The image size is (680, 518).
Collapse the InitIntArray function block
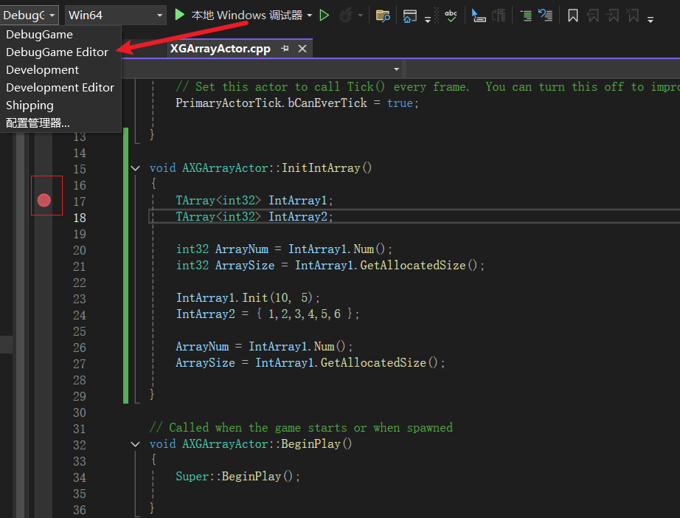[x=135, y=168]
